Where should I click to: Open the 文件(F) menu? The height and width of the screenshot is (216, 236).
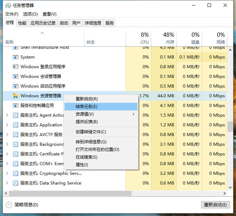12,14
